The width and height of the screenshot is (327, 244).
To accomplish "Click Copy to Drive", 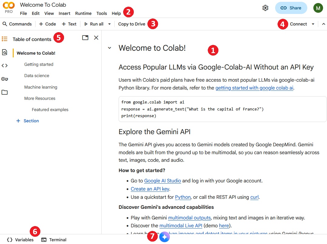I will pos(132,24).
